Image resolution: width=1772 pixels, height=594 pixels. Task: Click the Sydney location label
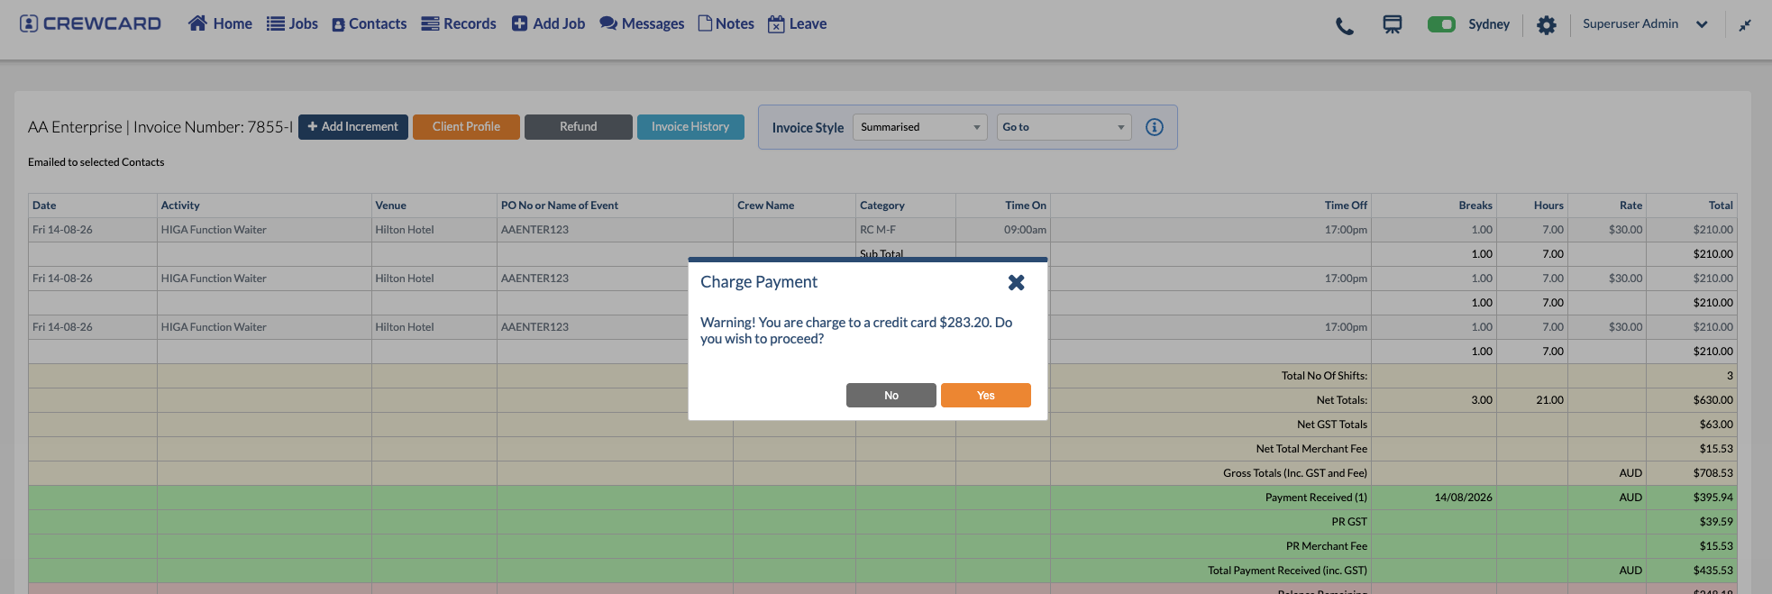click(x=1489, y=24)
